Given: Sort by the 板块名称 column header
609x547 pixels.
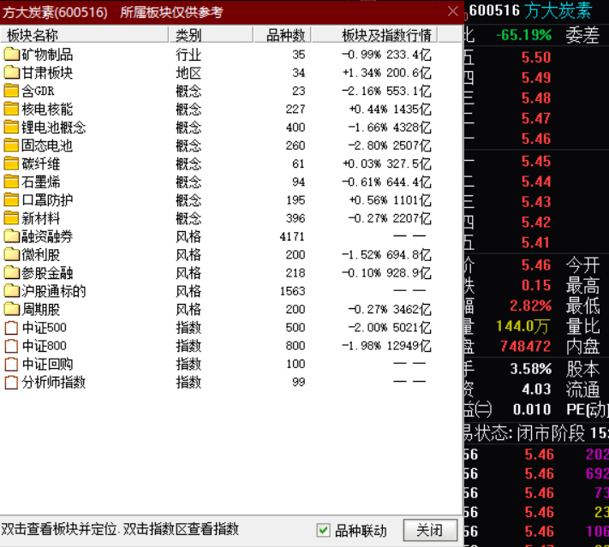Looking at the screenshot, I should tap(84, 35).
